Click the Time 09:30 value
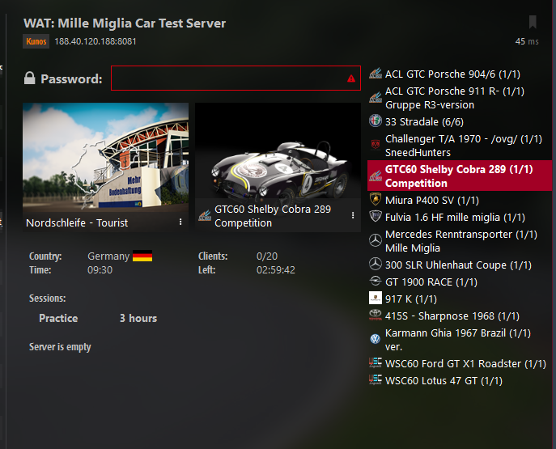This screenshot has width=556, height=449. click(x=100, y=270)
